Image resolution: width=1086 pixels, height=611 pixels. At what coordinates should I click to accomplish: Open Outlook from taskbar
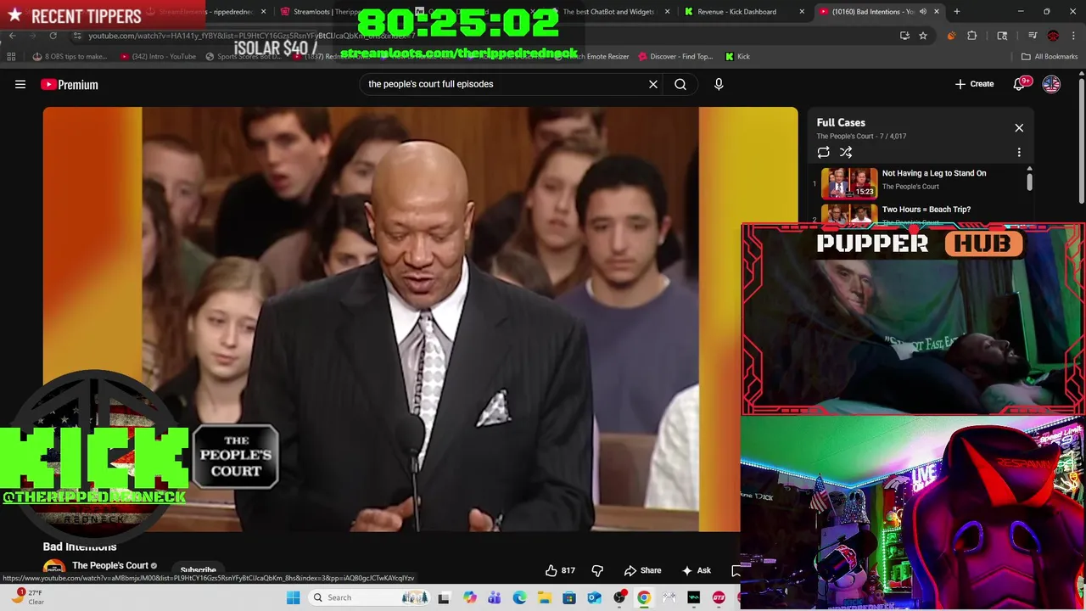(x=594, y=597)
